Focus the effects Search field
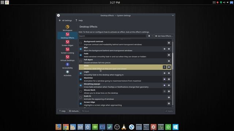The image size is (234, 131). [x=112, y=36]
